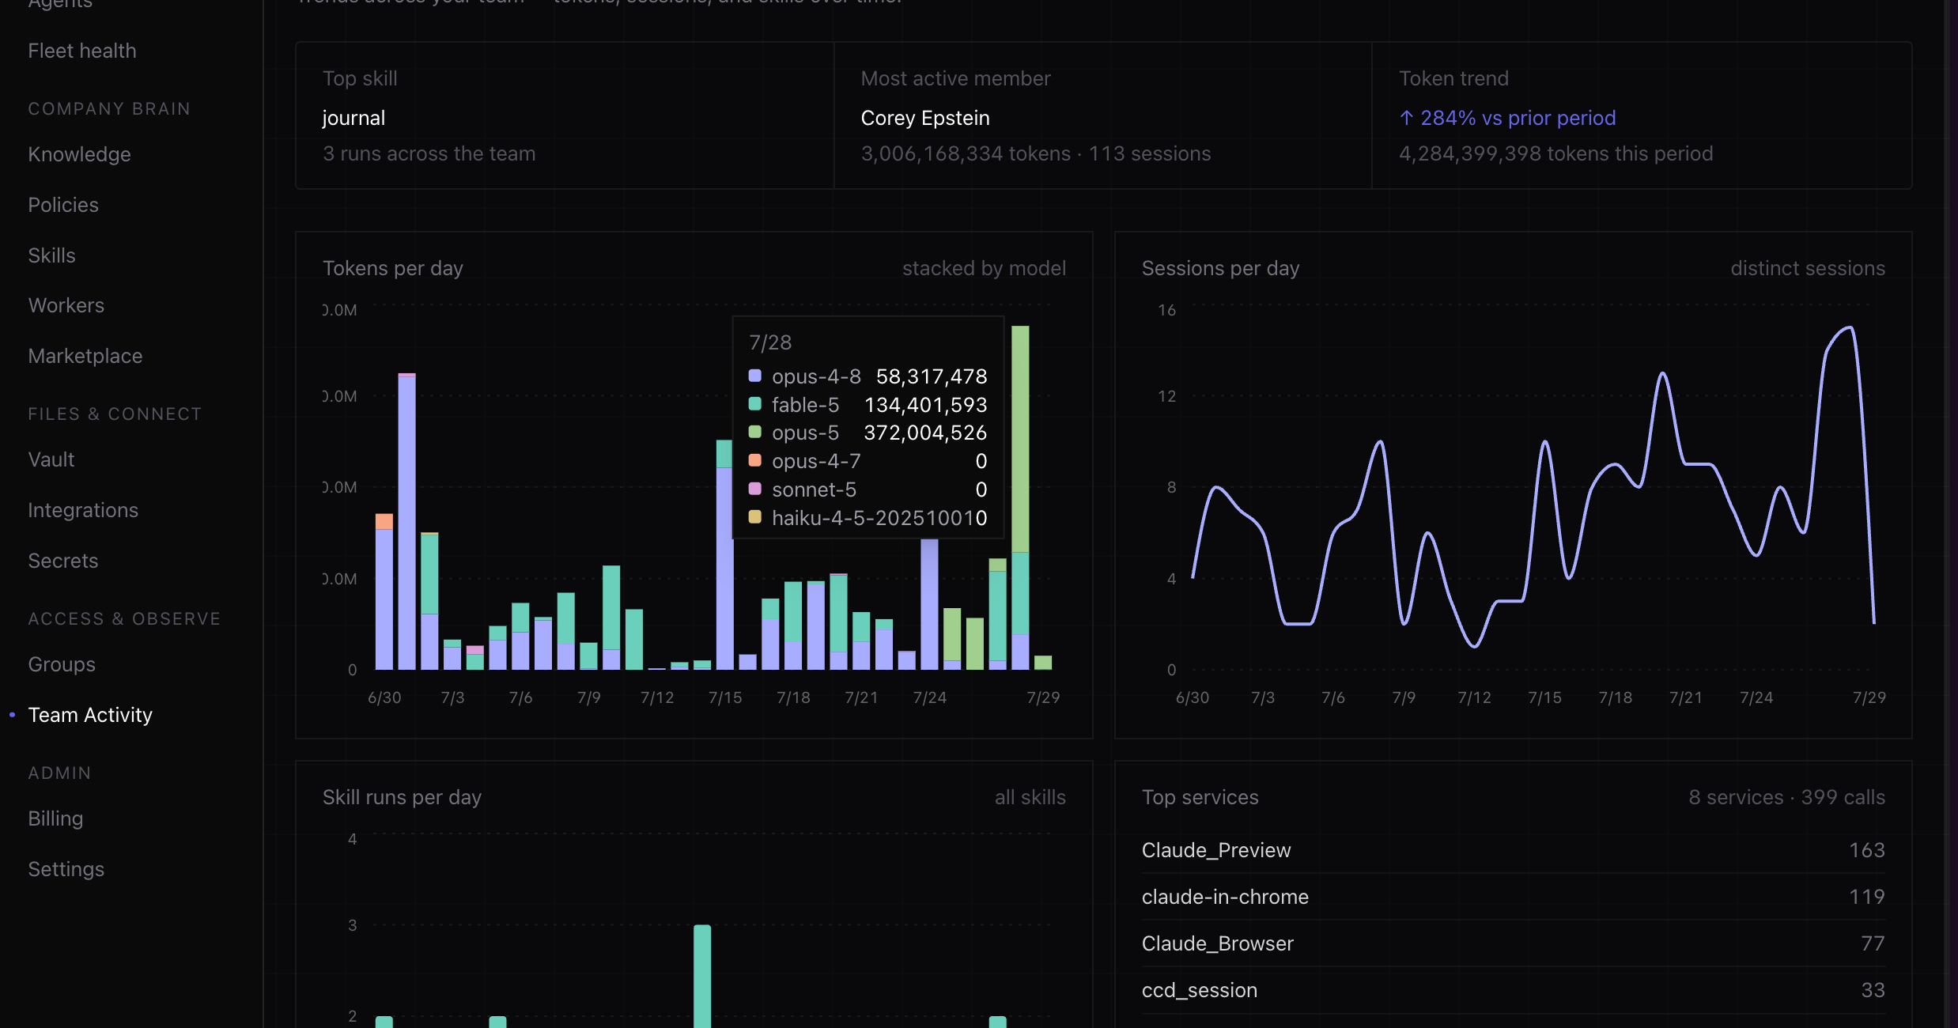
Task: Select Team Activity in sidebar
Action: coord(90,715)
